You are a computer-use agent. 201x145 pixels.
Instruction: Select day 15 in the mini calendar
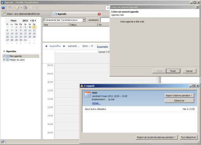(16, 34)
